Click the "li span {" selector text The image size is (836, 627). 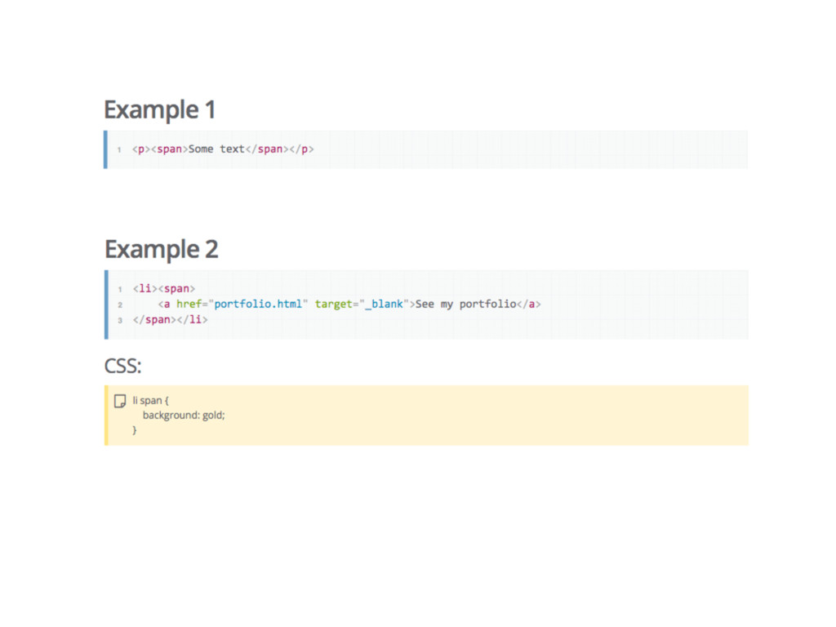tap(150, 400)
